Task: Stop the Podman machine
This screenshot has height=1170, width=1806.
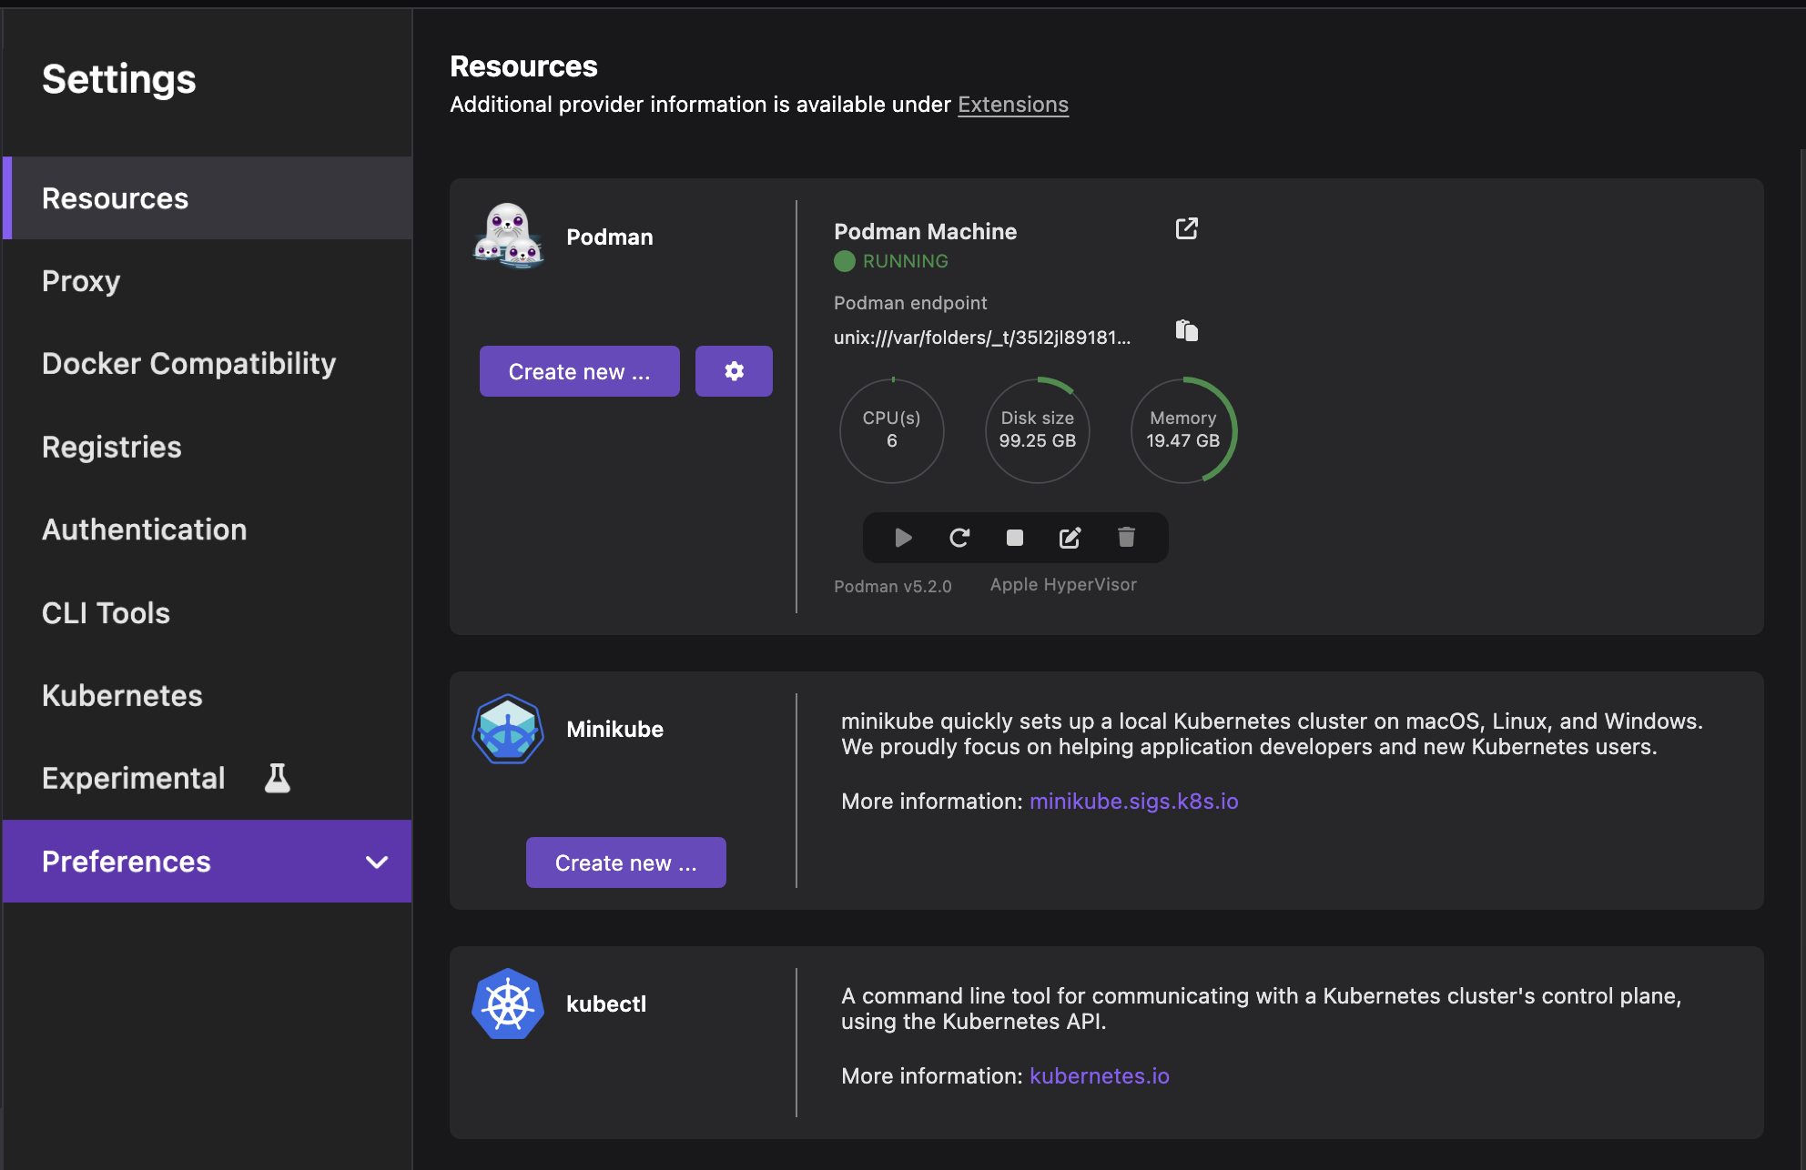Action: coord(1015,538)
